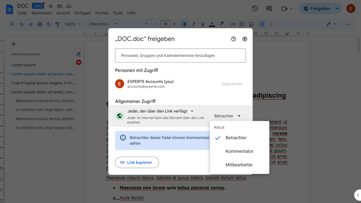
Task: Open the Einfügen menu
Action: coord(83,13)
